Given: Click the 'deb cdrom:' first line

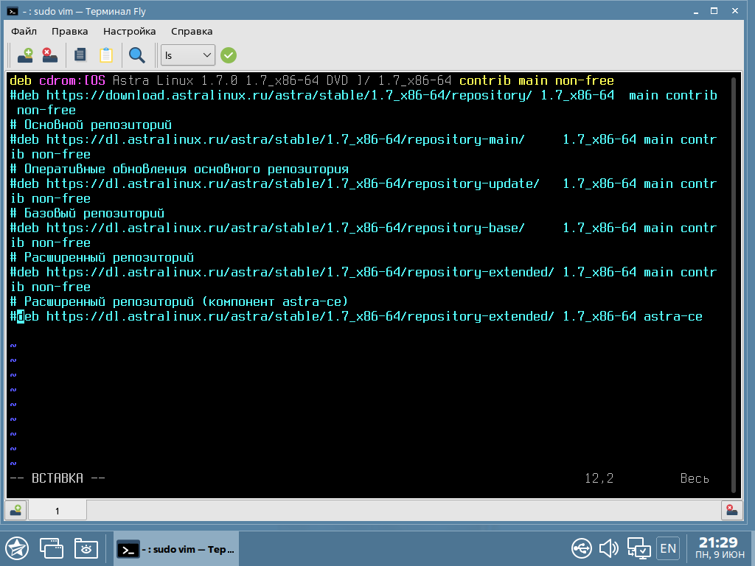Looking at the screenshot, I should pos(312,80).
